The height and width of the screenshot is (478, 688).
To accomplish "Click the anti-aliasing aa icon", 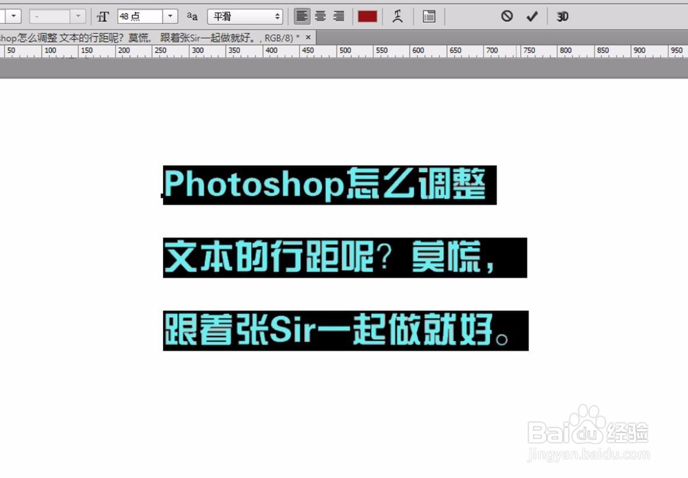I will click(192, 17).
